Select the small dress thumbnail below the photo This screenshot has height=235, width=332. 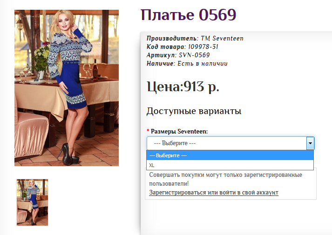tap(32, 202)
